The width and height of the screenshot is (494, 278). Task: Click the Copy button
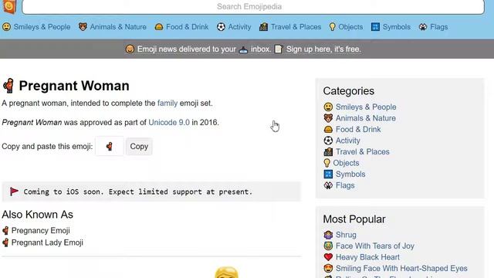pos(139,146)
